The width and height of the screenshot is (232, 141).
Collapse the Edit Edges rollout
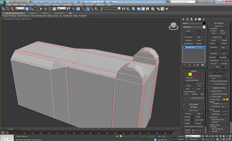tap(194, 107)
